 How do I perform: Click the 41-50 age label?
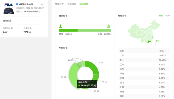[x=70, y=60]
